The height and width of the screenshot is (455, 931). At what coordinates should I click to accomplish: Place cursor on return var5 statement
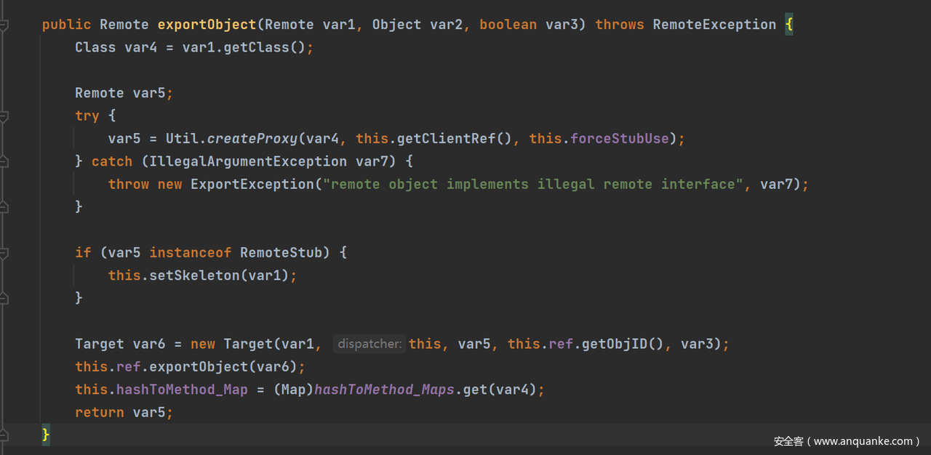(124, 412)
